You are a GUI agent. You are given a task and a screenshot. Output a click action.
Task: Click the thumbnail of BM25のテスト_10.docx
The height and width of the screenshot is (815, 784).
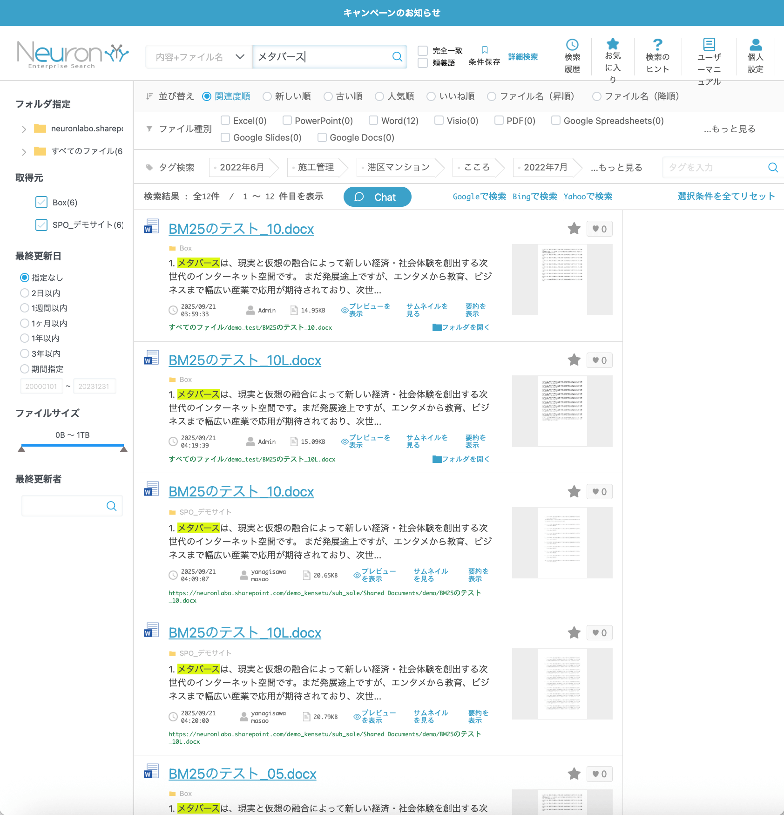coord(562,279)
